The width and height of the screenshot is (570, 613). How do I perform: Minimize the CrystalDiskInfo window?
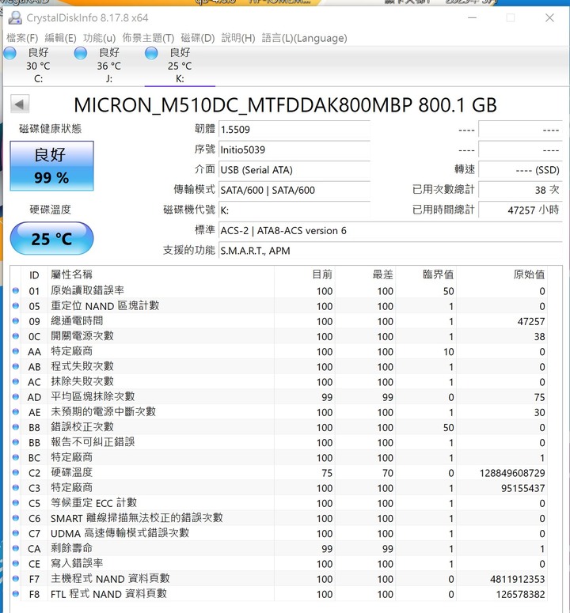tap(472, 17)
